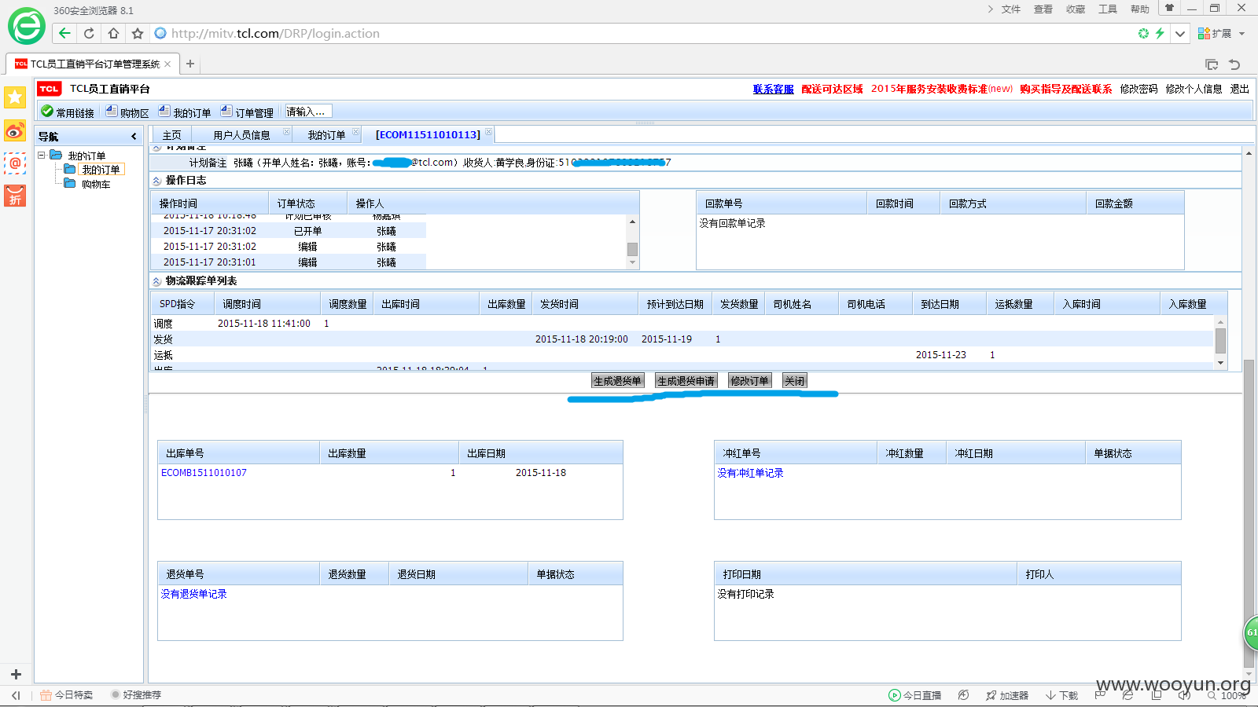This screenshot has width=1258, height=707.
Task: Reload the page with refresh icon
Action: 89,33
